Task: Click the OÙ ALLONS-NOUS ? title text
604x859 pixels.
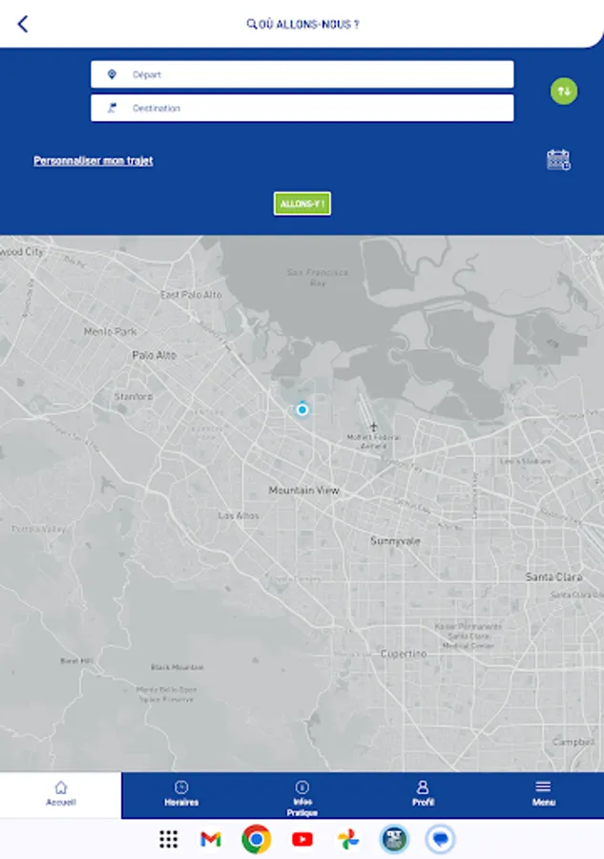Action: tap(309, 24)
